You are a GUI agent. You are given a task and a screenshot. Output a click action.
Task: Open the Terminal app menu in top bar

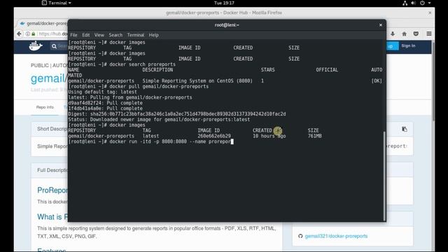click(x=57, y=3)
